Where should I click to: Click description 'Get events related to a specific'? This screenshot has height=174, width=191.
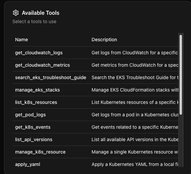(125, 127)
